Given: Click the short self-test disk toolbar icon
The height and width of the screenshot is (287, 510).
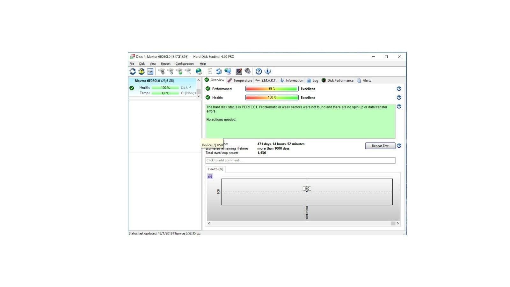Looking at the screenshot, I should tap(162, 71).
